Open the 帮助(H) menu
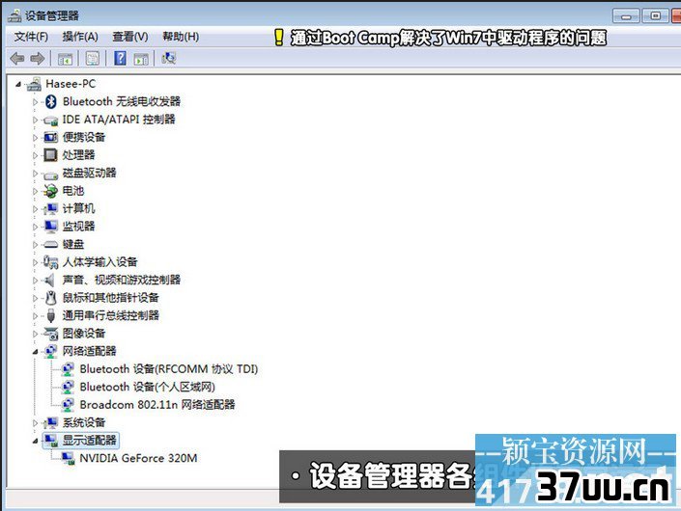The image size is (681, 511). coord(181,37)
